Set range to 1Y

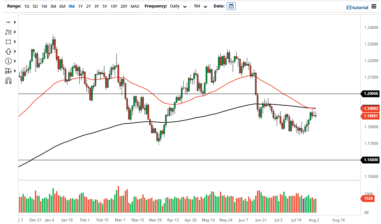[x=80, y=6]
